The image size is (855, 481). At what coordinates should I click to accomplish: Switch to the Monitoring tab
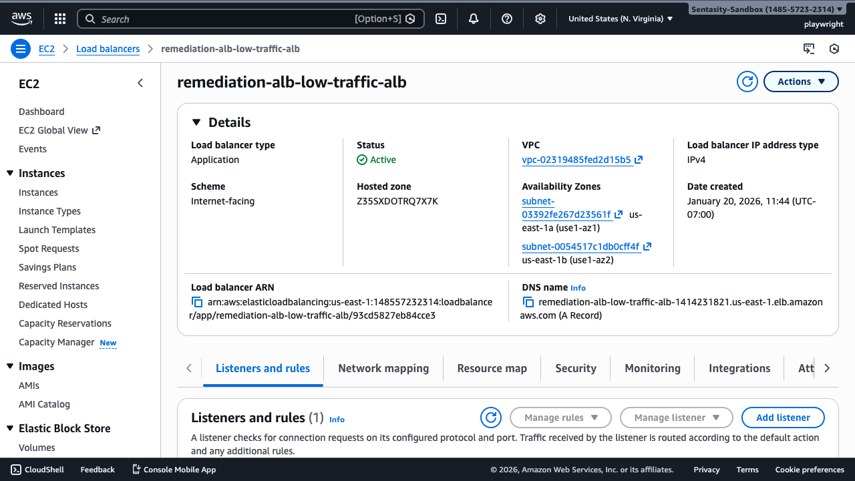coord(652,368)
